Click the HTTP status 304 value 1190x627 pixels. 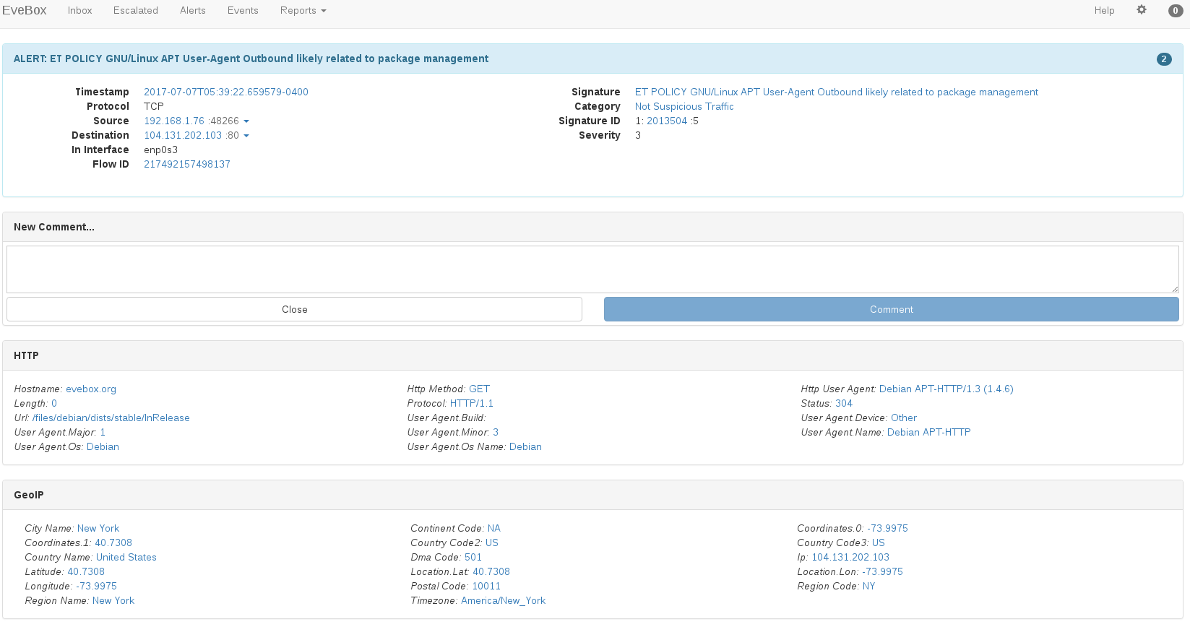pos(844,404)
